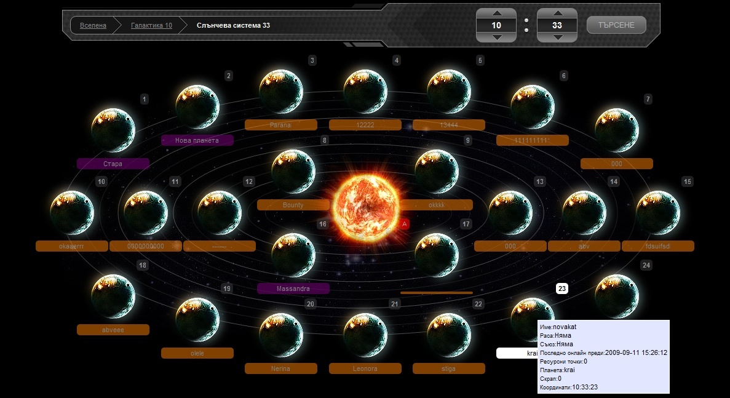Click the highlighted position badge 23

coord(562,289)
